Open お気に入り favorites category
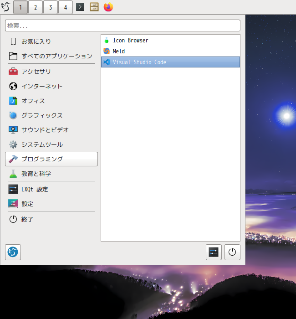Screen dimensions: 296x319 pyautogui.click(x=51, y=41)
